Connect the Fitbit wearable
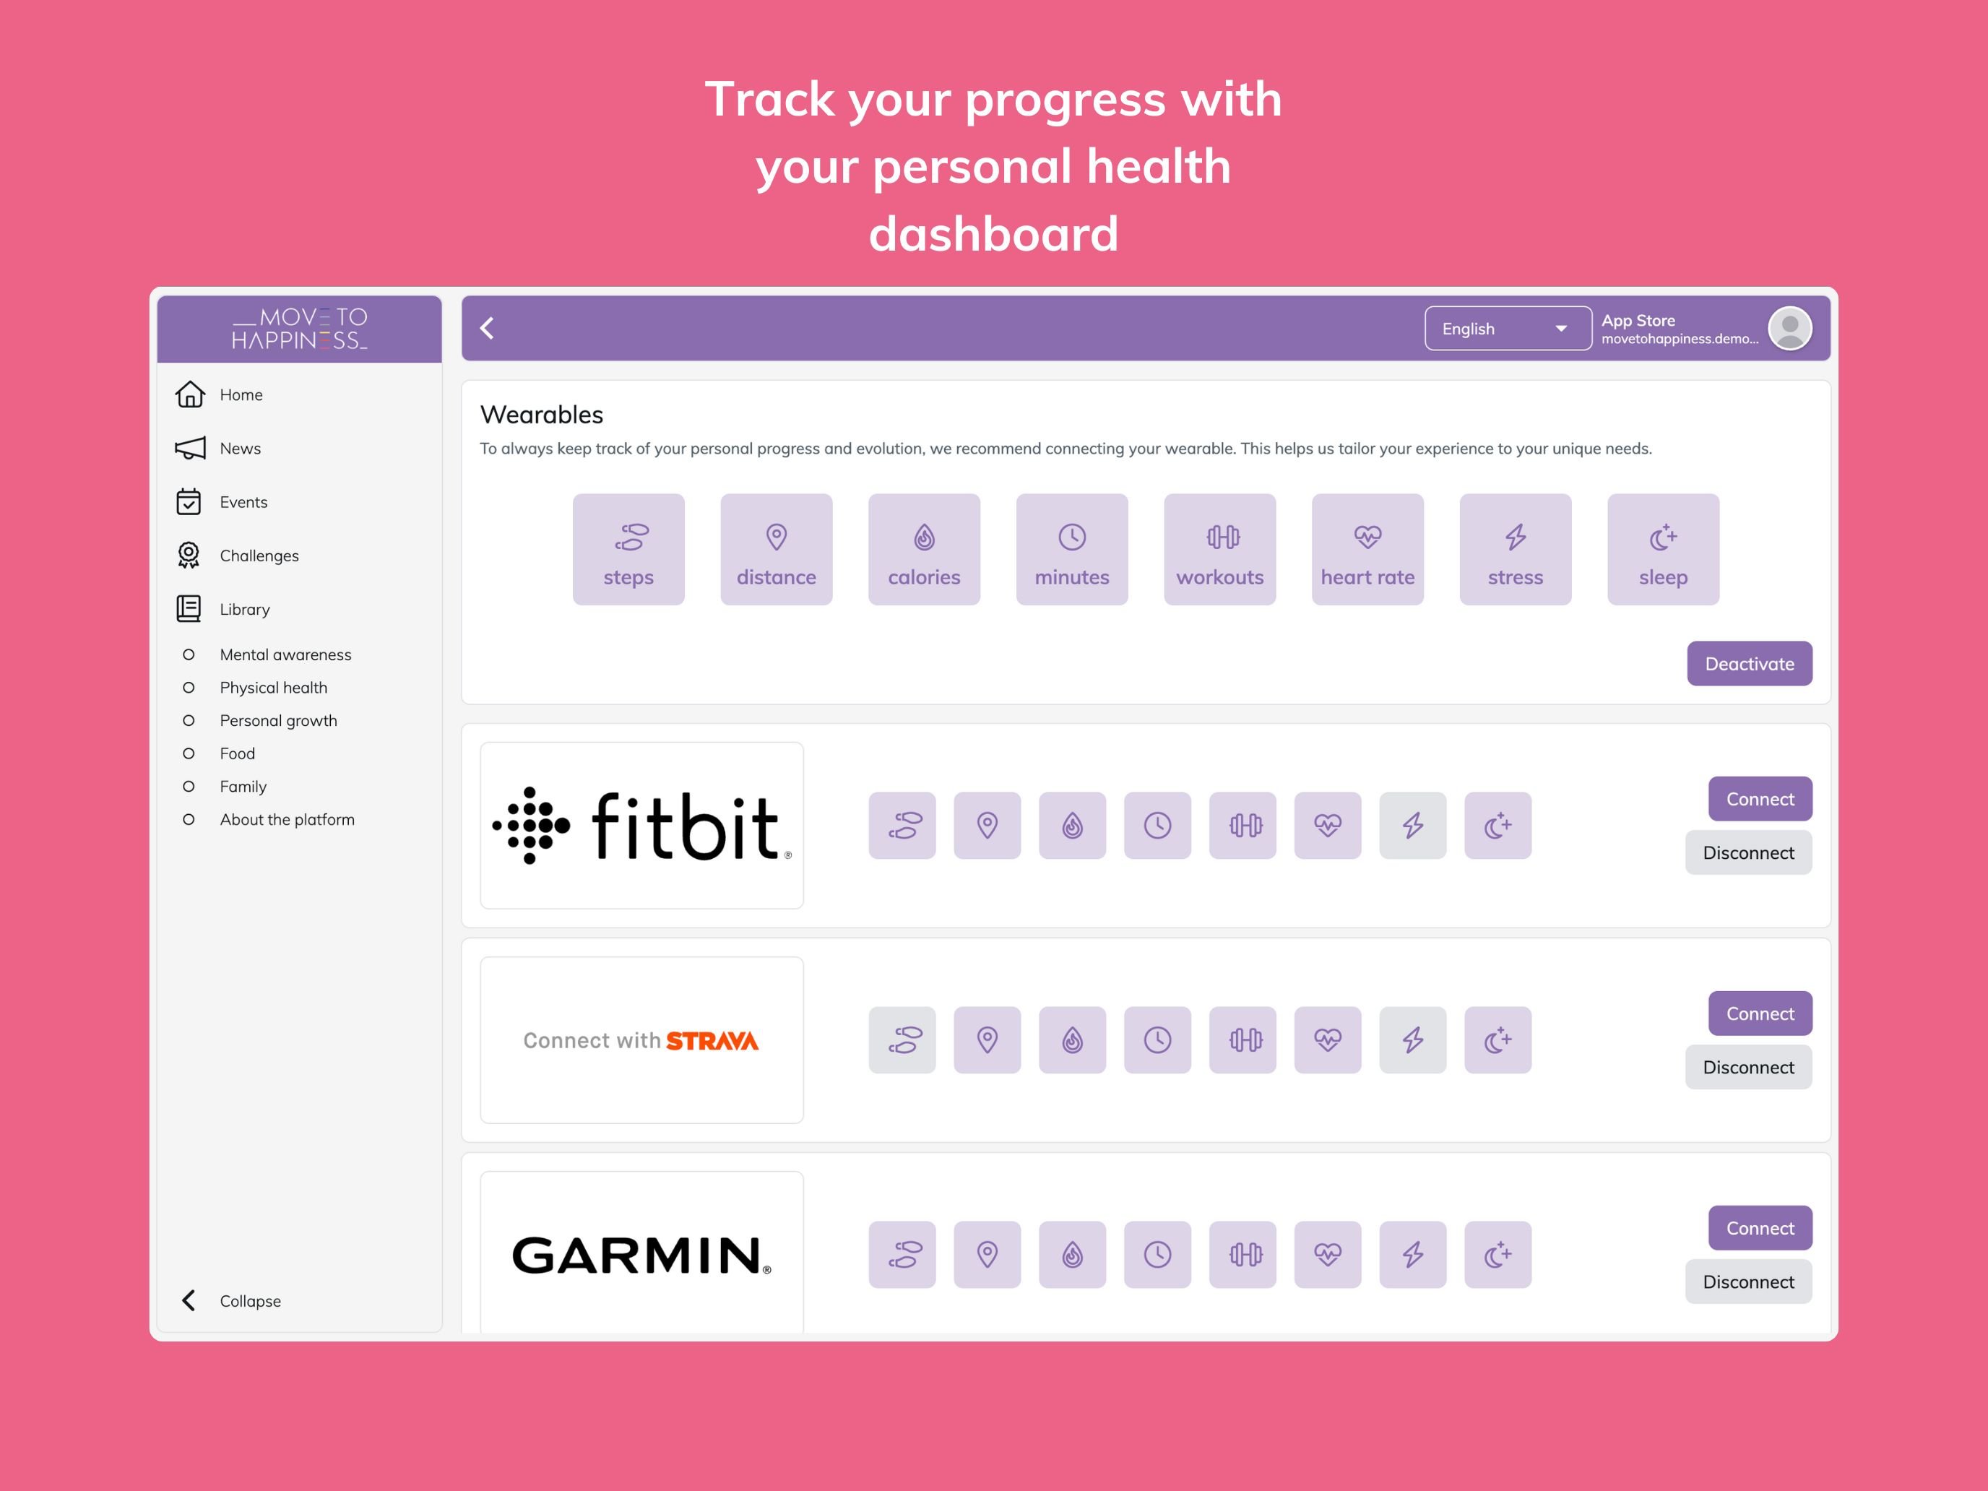 [x=1760, y=799]
